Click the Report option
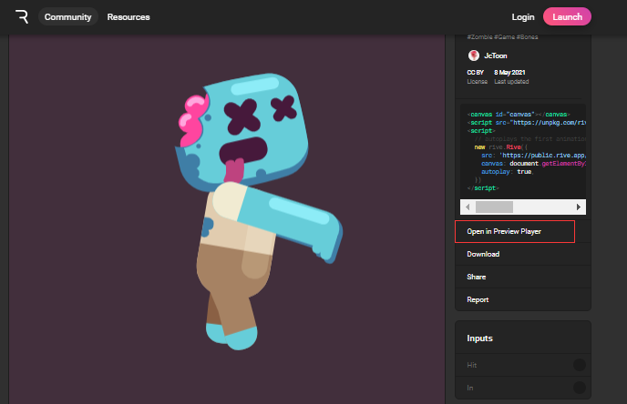Image resolution: width=627 pixels, height=404 pixels. click(523, 299)
